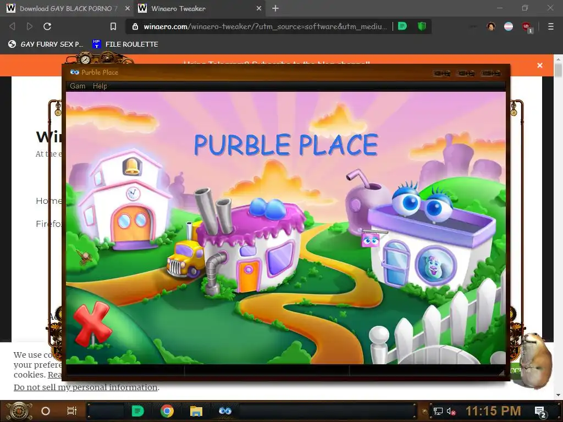Open the FILE ROULETTE bookmark
The height and width of the screenshot is (422, 563).
coord(125,44)
